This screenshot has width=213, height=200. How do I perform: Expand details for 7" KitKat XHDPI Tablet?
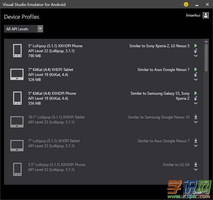coord(196,80)
